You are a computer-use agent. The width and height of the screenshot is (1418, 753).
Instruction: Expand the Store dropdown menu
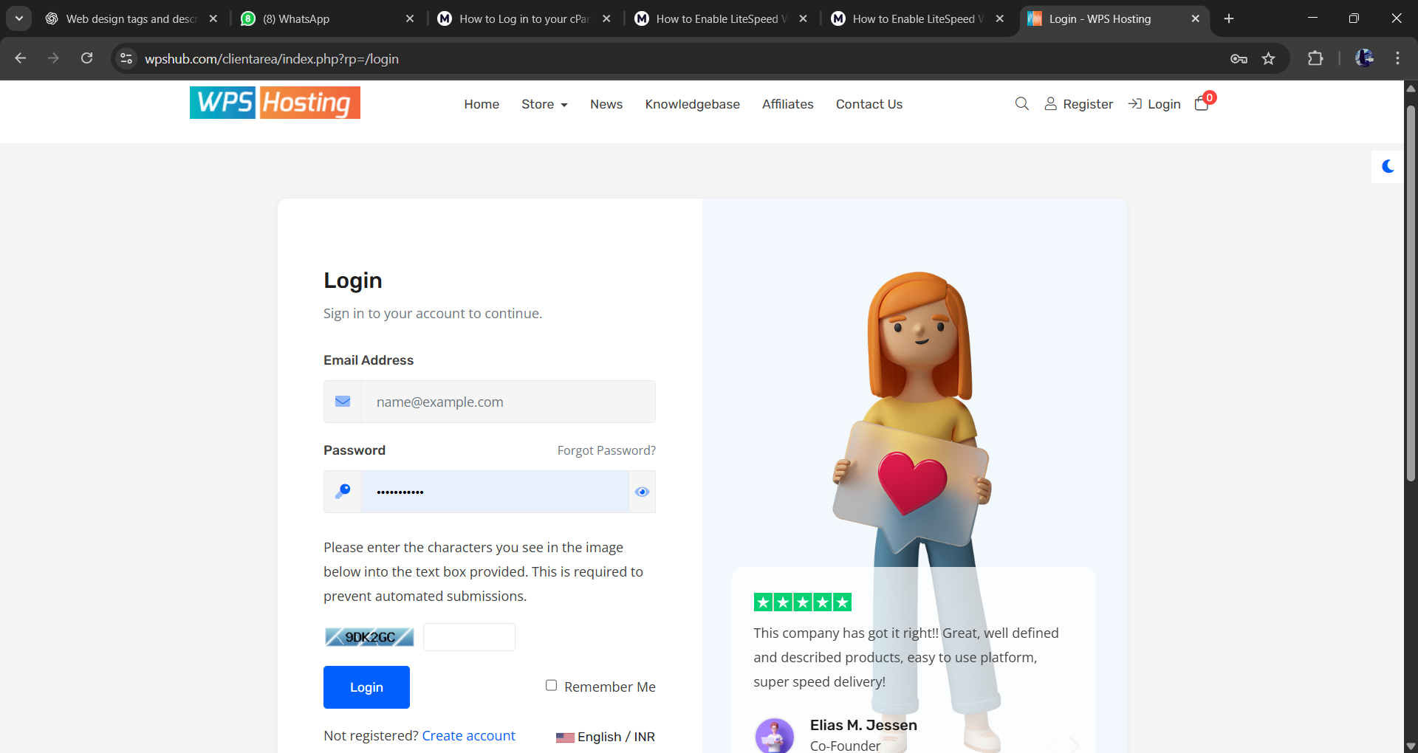[x=544, y=104]
